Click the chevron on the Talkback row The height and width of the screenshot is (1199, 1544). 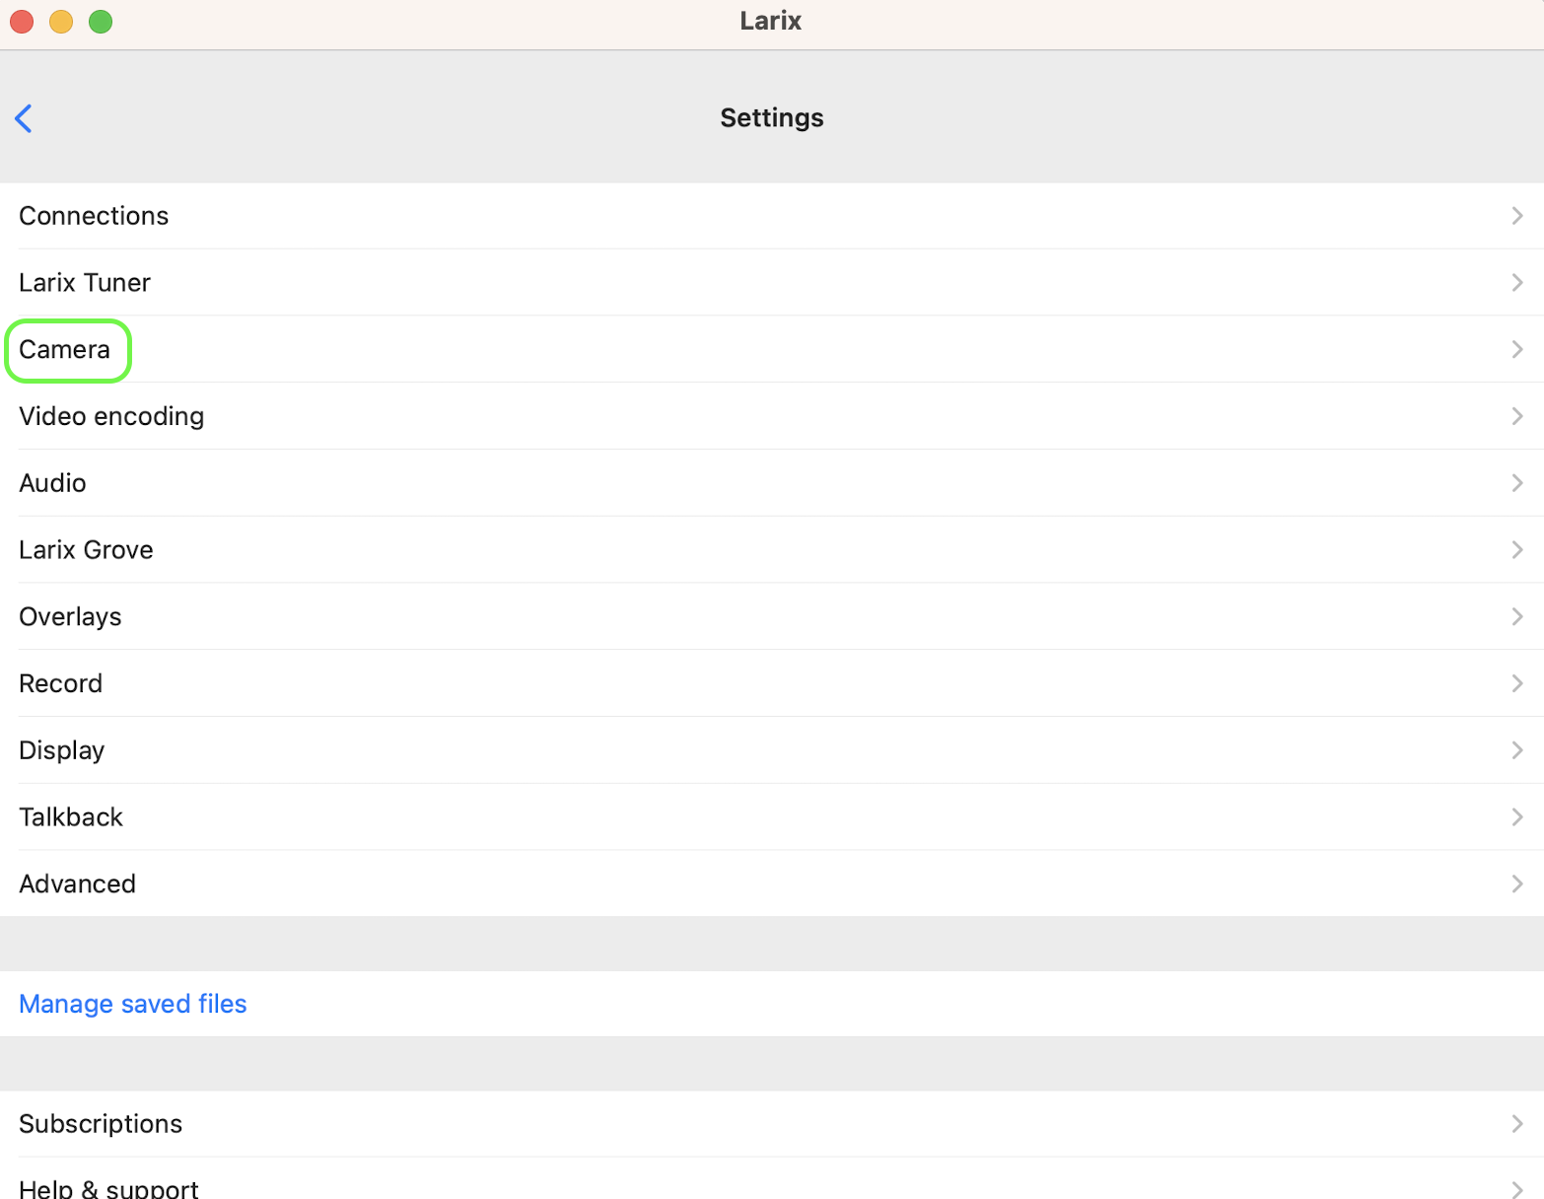pyautogui.click(x=1517, y=817)
